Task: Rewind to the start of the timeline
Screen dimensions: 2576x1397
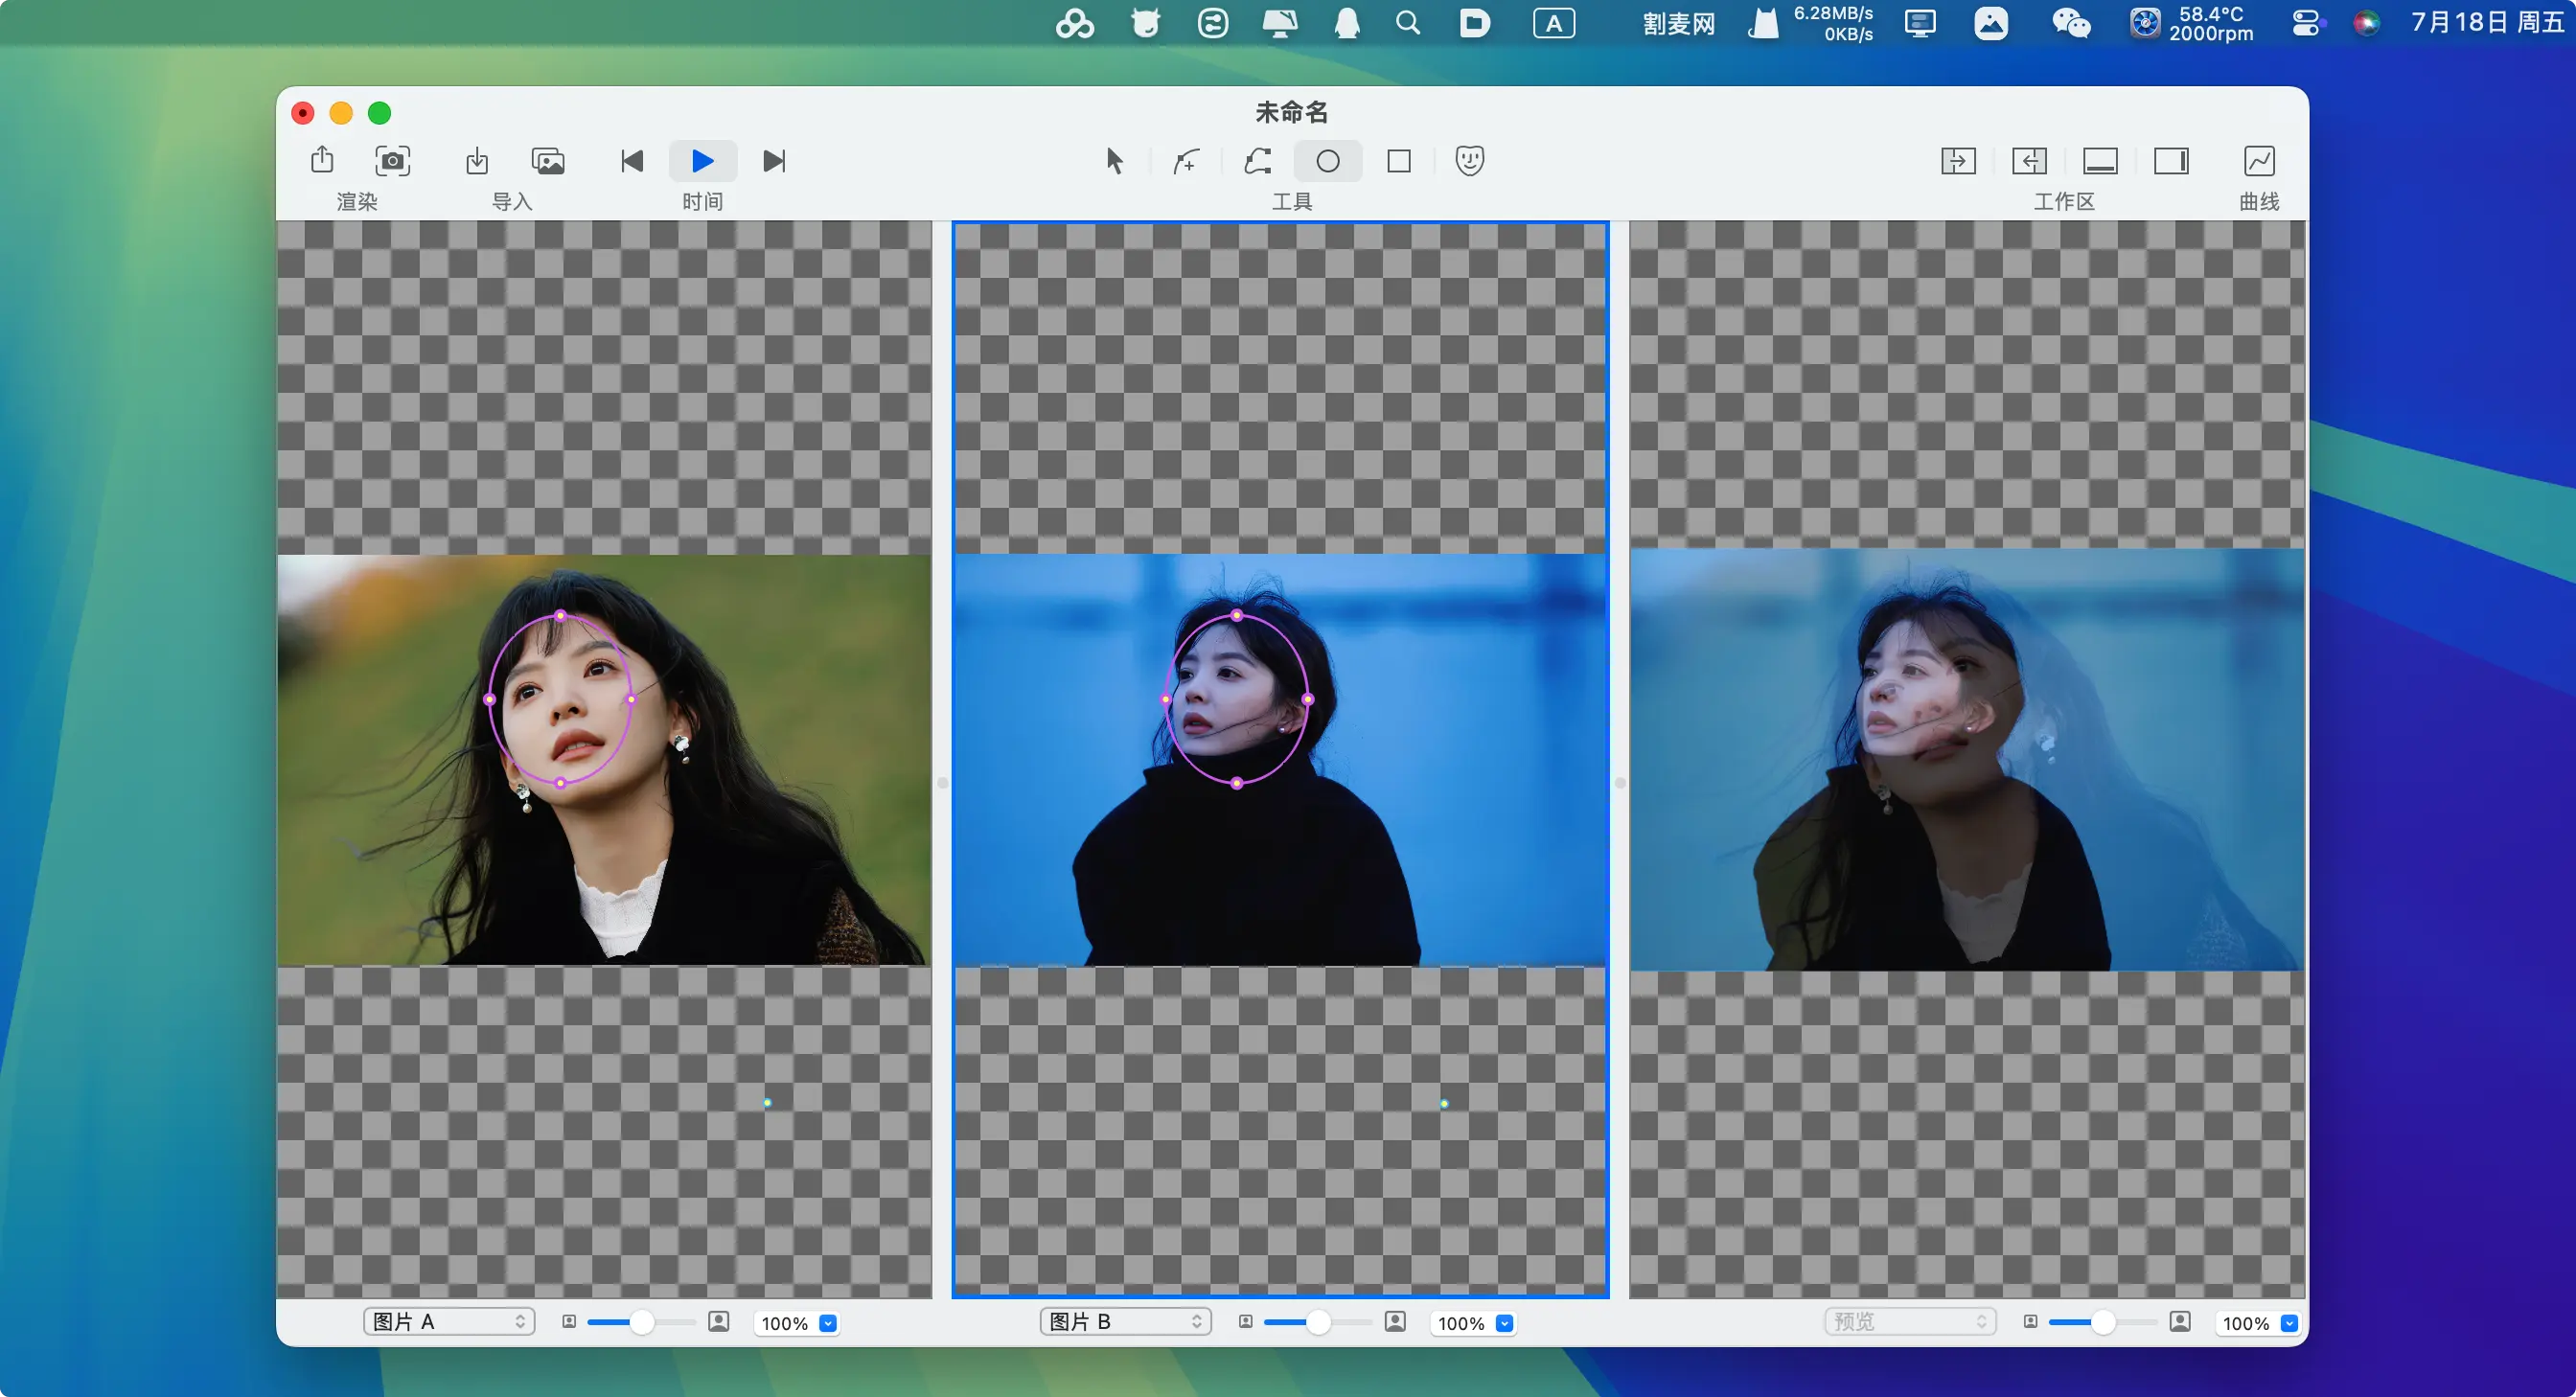Action: click(632, 161)
